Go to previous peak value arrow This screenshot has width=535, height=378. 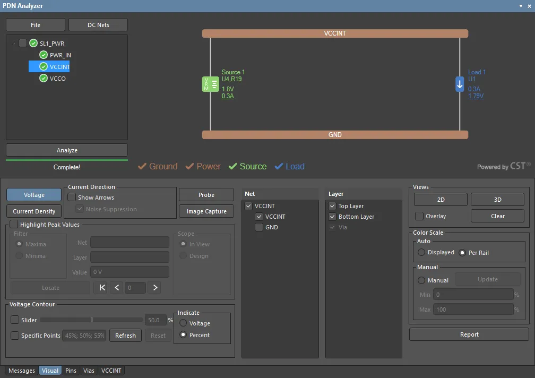pos(117,288)
